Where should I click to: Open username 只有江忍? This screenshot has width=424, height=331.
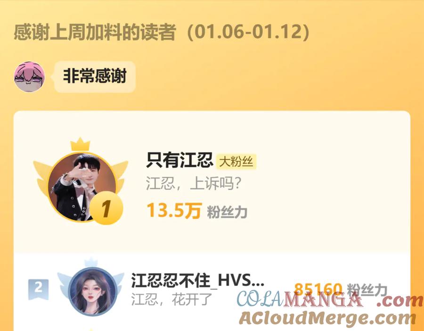tap(179, 160)
